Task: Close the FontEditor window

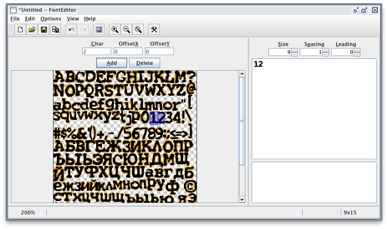Action: click(x=375, y=10)
